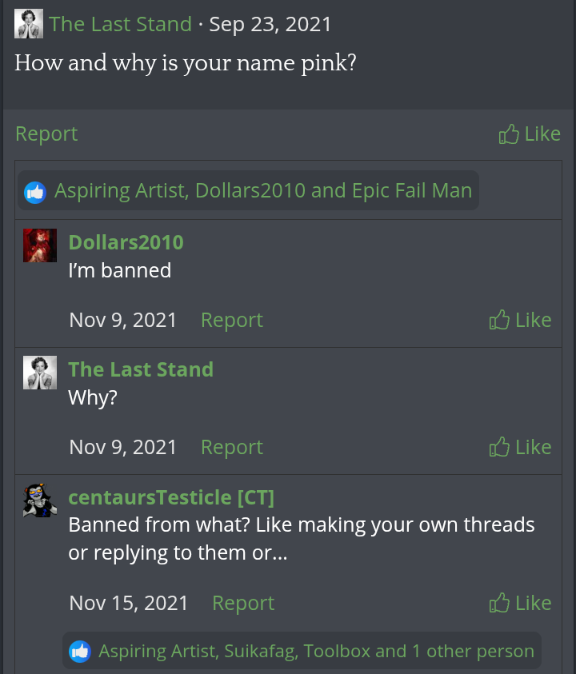Open the Dollars2010 username link
This screenshot has height=674, width=576.
pos(126,242)
